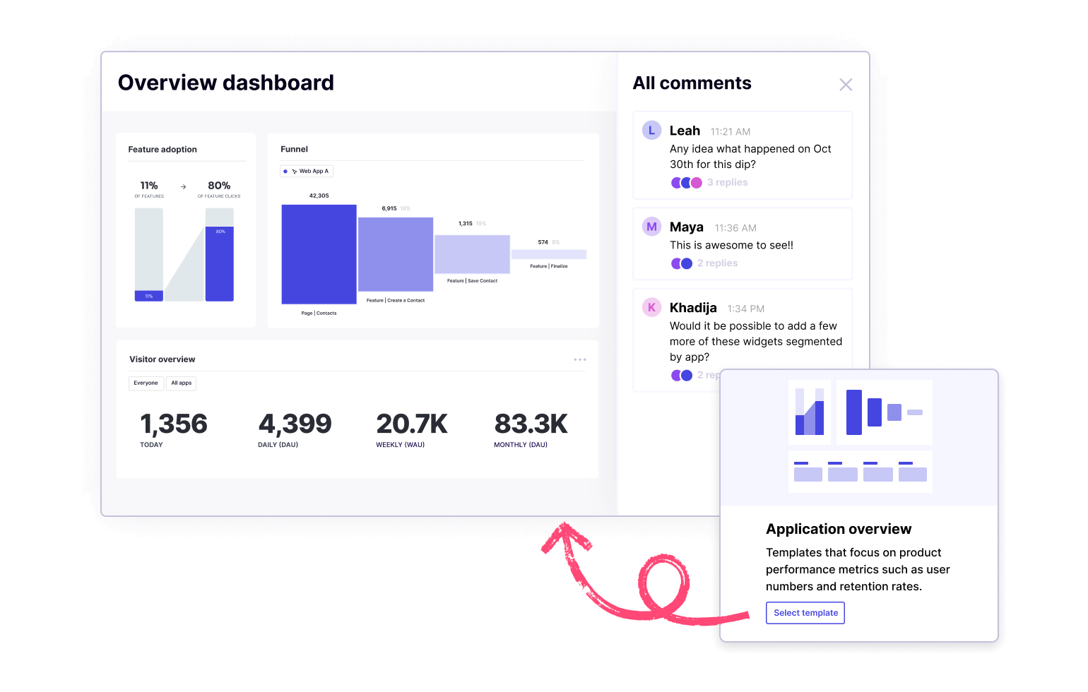Click the 574 Feature Finalize funnel bar

[x=549, y=254]
